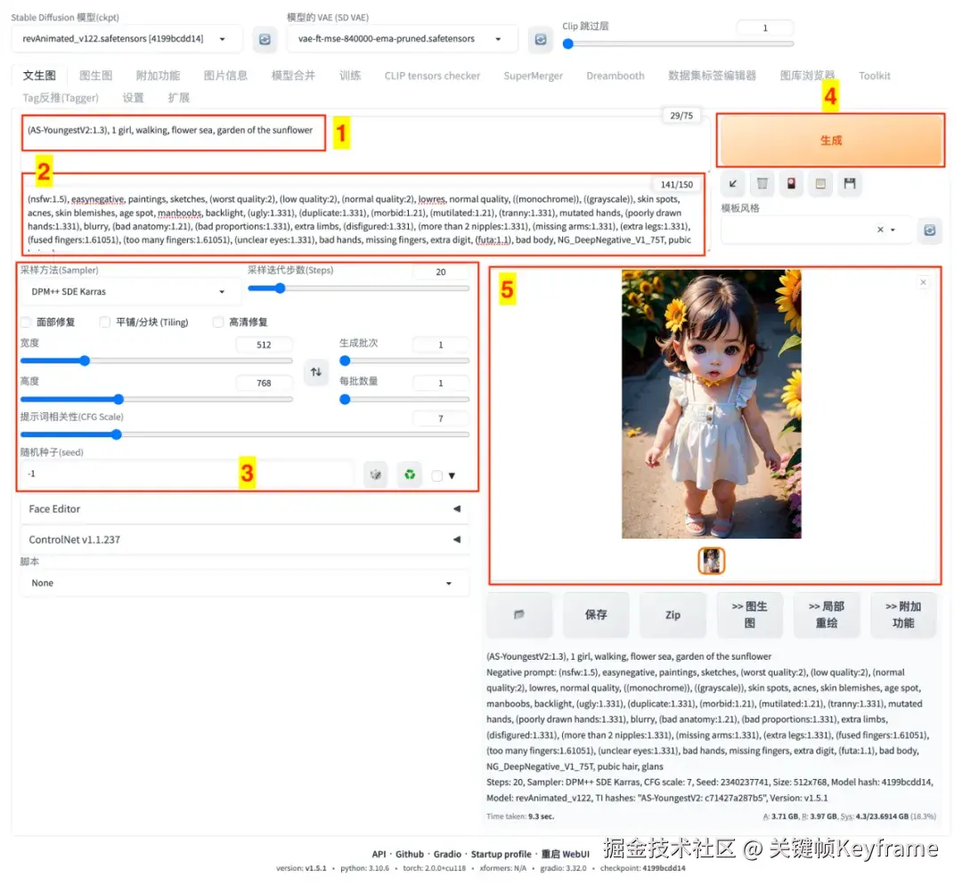Refresh the style template list
This screenshot has width=962, height=885.
929,230
